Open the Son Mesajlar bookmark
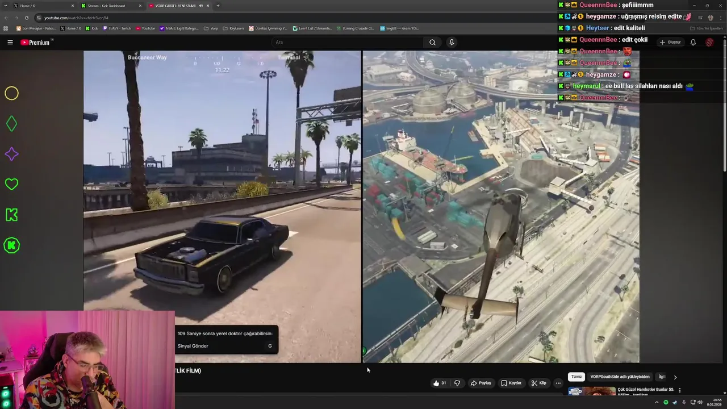This screenshot has height=409, width=727. click(36, 28)
